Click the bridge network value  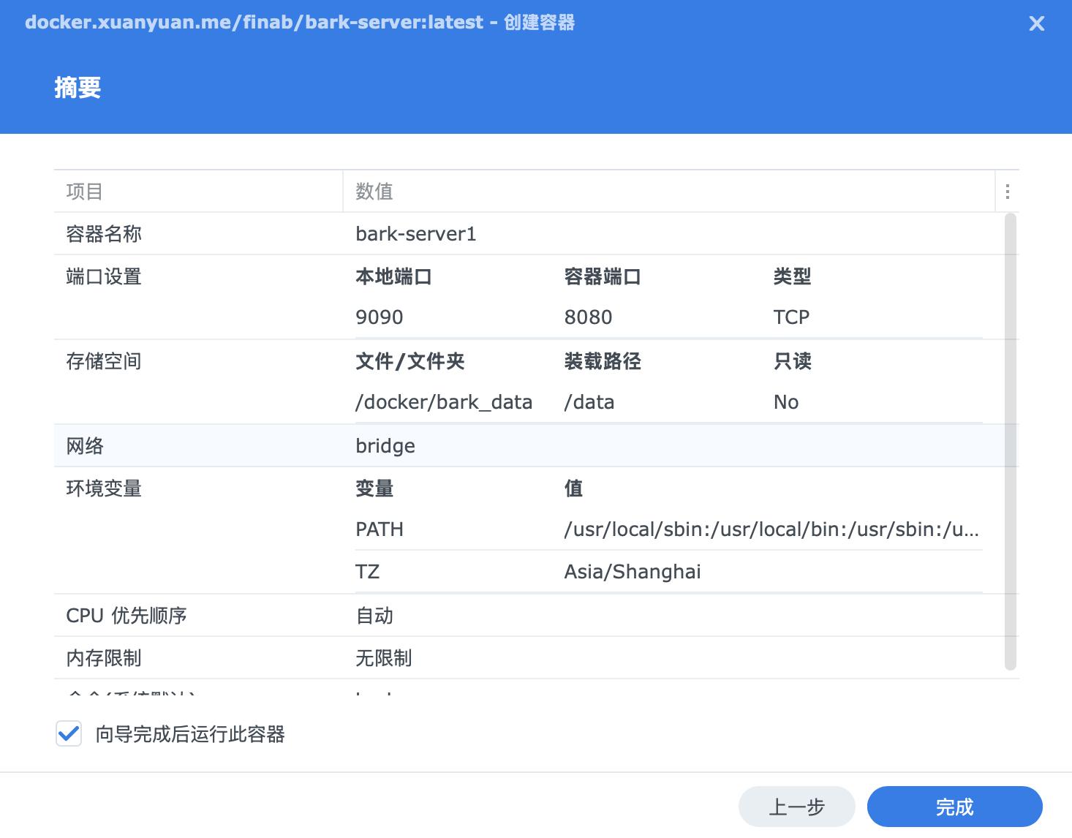click(x=385, y=446)
